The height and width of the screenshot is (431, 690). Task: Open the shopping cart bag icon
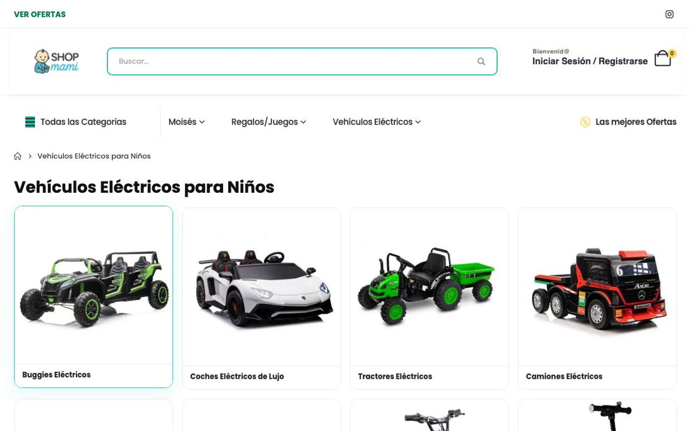(663, 58)
